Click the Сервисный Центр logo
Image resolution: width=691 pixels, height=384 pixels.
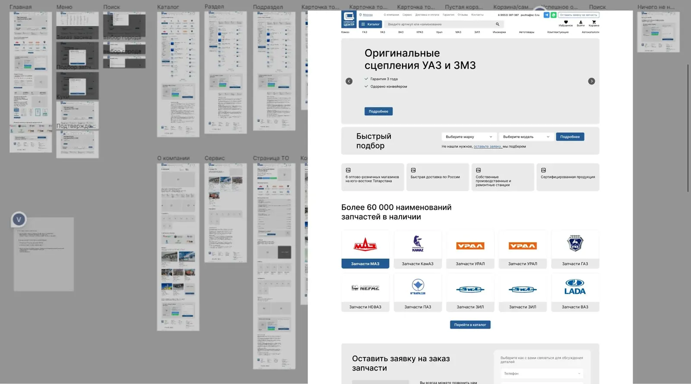349,19
